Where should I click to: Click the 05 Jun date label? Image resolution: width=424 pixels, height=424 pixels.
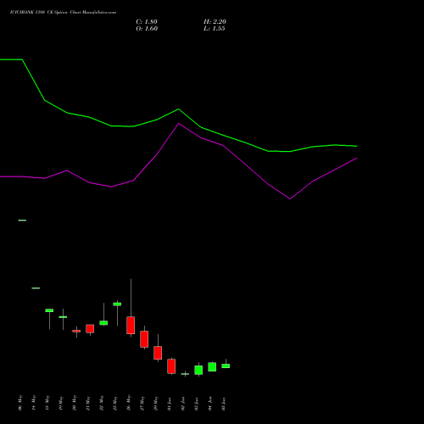point(224,403)
